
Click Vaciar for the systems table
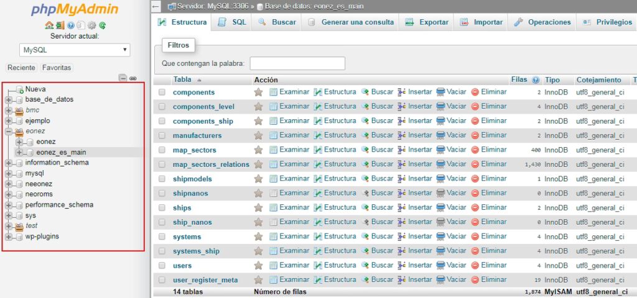tap(451, 237)
